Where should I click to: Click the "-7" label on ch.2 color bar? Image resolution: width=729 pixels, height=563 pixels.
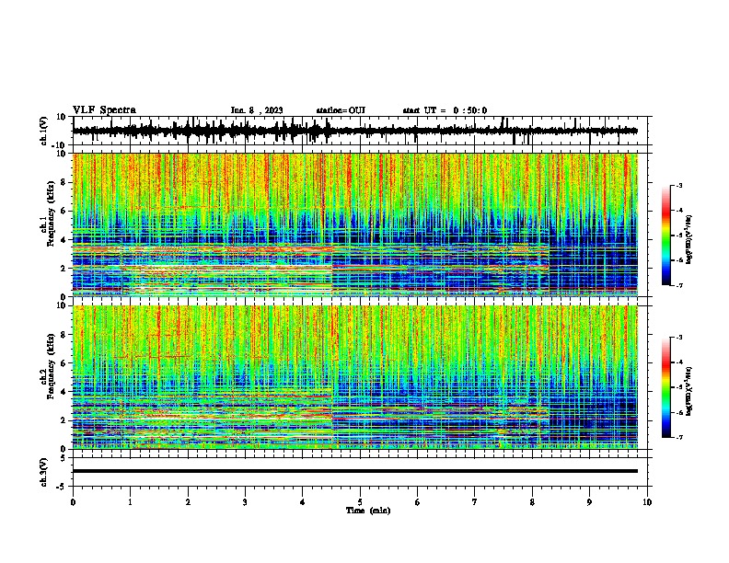coord(678,438)
